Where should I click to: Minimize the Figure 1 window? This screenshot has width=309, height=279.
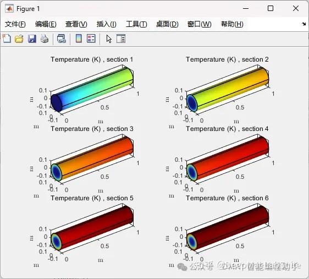tap(246, 8)
